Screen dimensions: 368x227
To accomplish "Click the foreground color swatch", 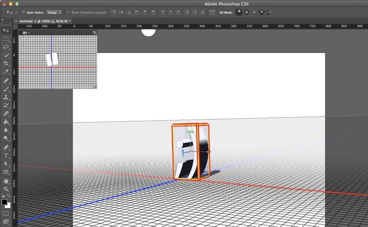I will (x=4, y=202).
